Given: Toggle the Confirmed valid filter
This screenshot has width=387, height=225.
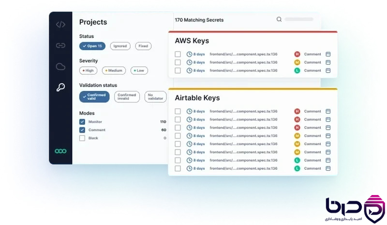Looking at the screenshot, I should click(94, 97).
